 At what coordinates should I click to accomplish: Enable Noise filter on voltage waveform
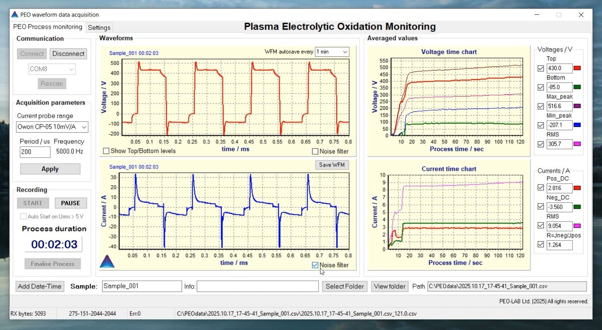point(315,151)
